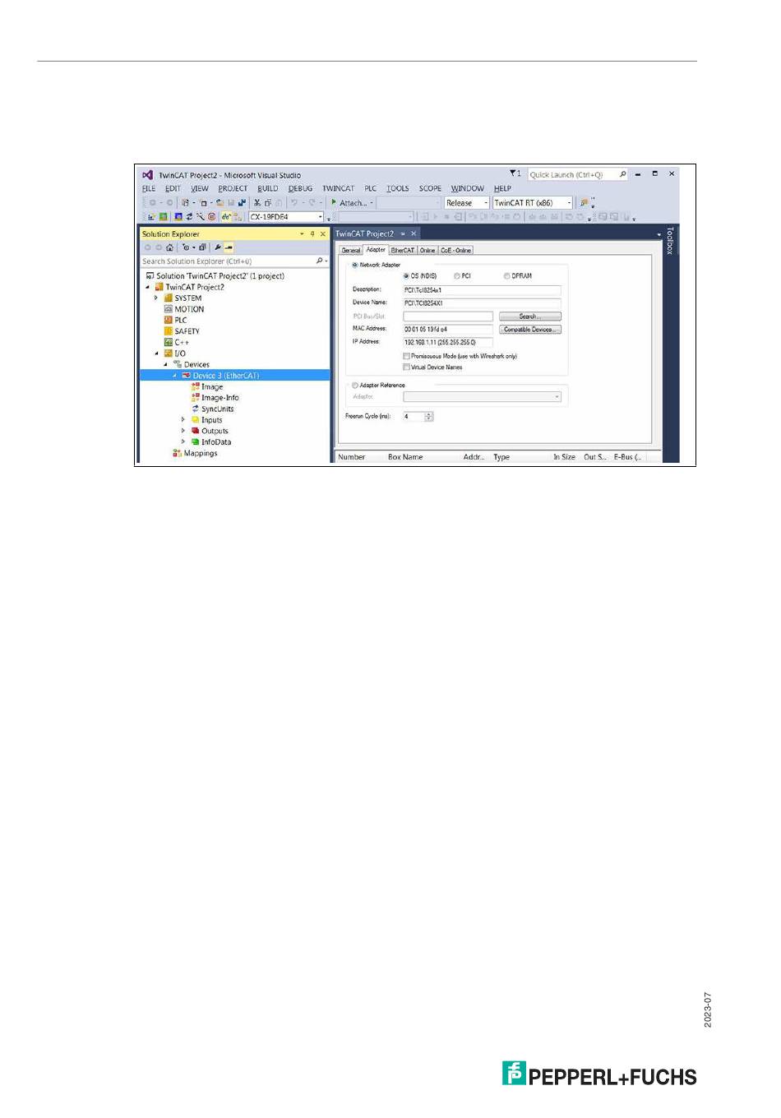
Task: Click the Description text field
Action: [482, 290]
